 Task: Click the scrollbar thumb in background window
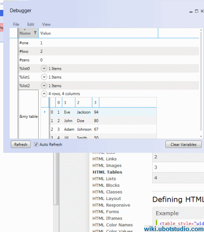(x=56, y=178)
